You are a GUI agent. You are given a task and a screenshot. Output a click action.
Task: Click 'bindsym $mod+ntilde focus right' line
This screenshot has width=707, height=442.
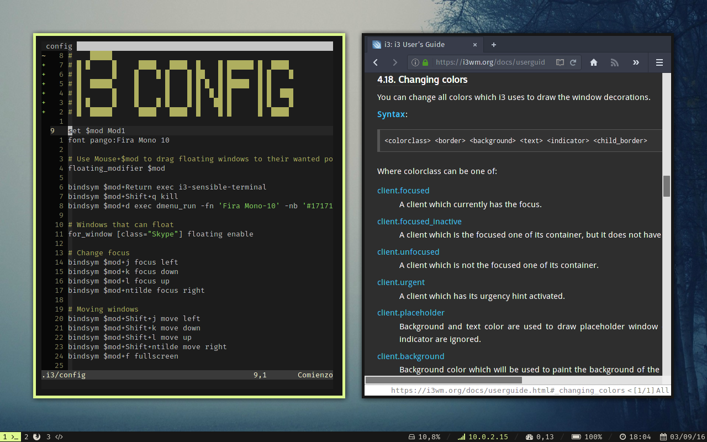tap(136, 291)
